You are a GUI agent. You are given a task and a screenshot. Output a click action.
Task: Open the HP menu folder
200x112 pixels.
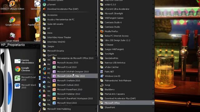coord(69,28)
